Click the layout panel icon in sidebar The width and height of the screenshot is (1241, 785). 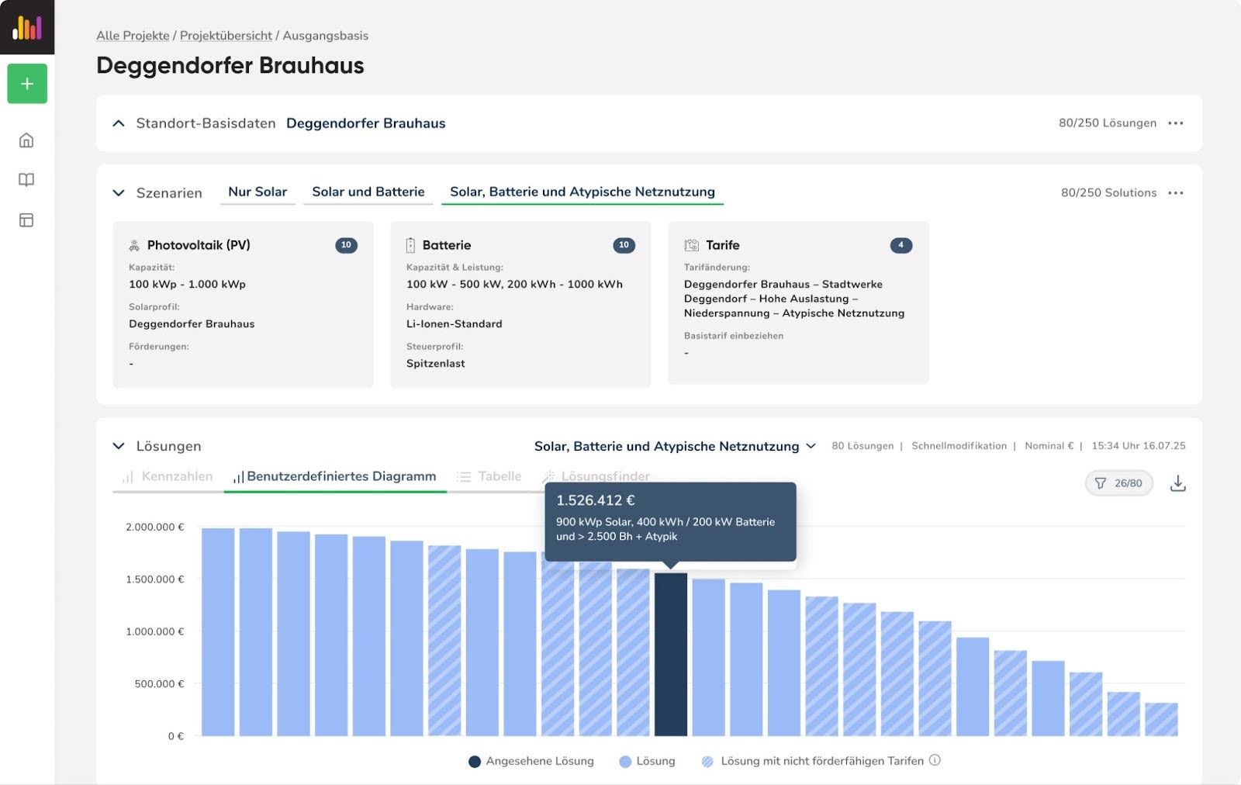(26, 220)
